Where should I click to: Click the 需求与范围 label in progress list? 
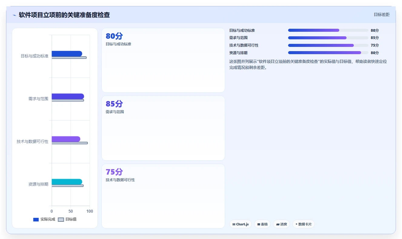(238, 38)
